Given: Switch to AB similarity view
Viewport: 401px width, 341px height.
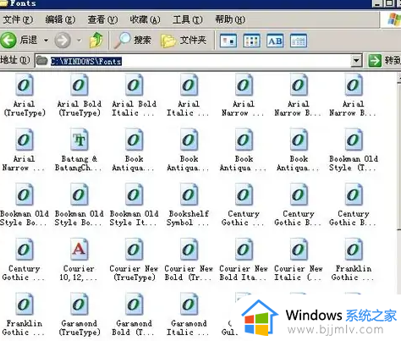Looking at the screenshot, I should click(275, 41).
